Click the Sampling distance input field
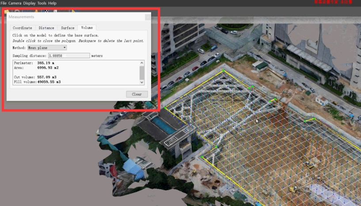This screenshot has height=206, width=361. pos(69,55)
